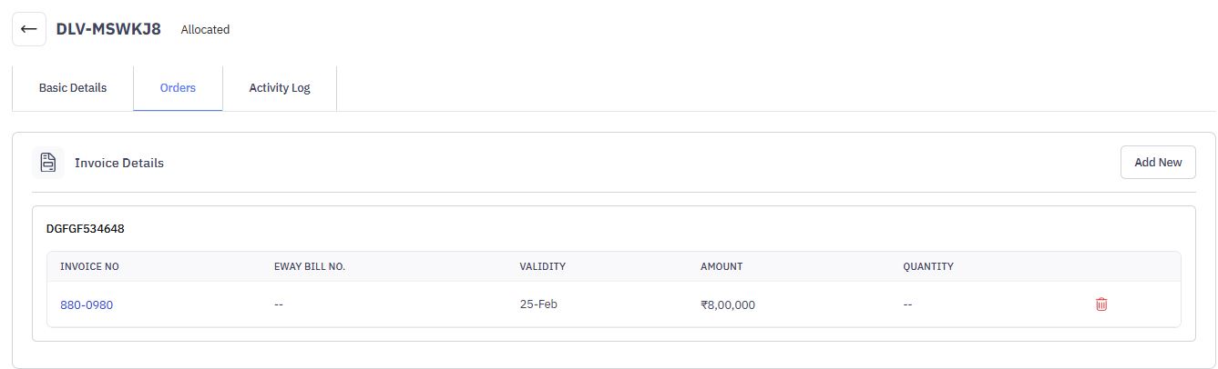Click order number DGFGF534648

coord(85,229)
